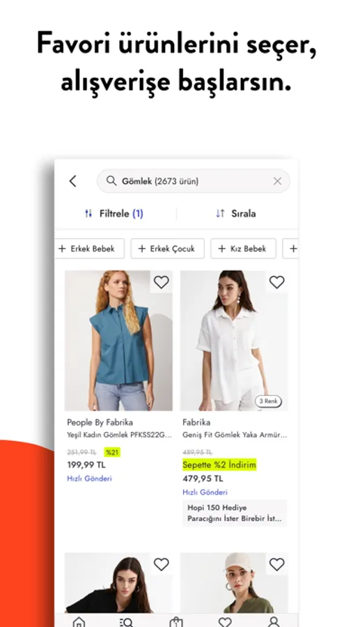This screenshot has width=353, height=627.
Task: Add the Erkek Çocuk category chip
Action: click(x=168, y=249)
